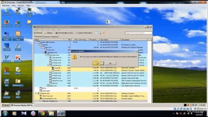Collapse the explorer.exe tree node

(36, 93)
